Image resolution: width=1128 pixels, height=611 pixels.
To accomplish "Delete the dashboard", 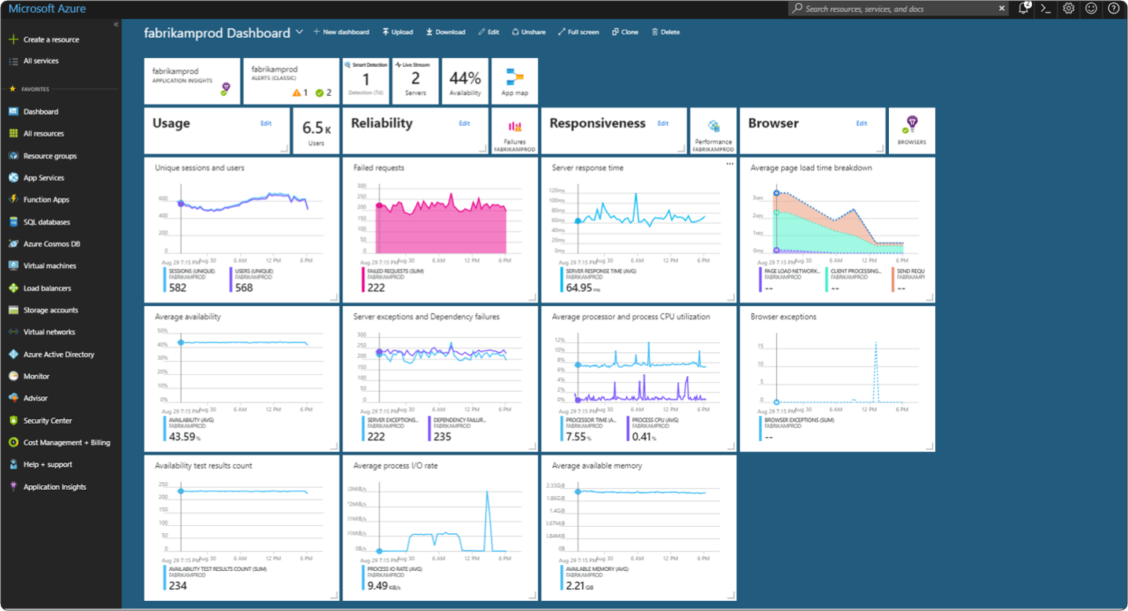I will [x=665, y=32].
